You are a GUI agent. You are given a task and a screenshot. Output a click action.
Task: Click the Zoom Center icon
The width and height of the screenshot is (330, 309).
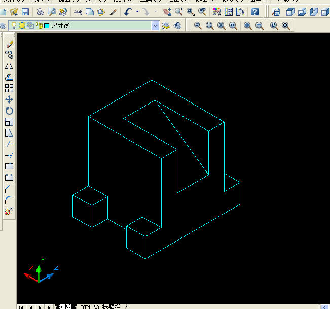click(233, 26)
